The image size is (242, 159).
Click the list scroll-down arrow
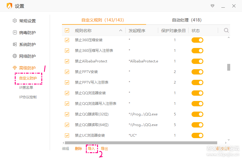pyautogui.click(x=229, y=140)
